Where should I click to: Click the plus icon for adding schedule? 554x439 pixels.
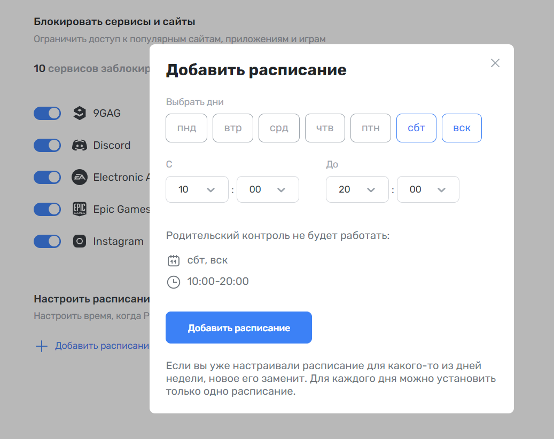42,346
